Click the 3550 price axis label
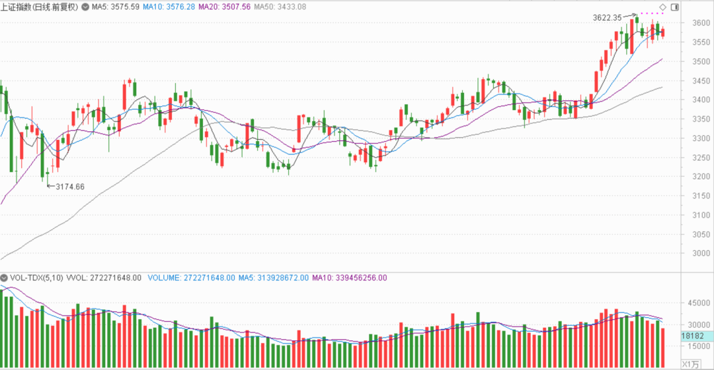Image resolution: width=714 pixels, height=370 pixels. (701, 42)
